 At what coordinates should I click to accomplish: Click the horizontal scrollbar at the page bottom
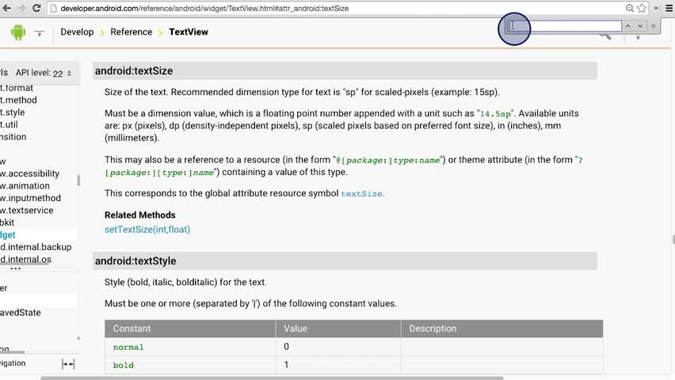(272, 378)
